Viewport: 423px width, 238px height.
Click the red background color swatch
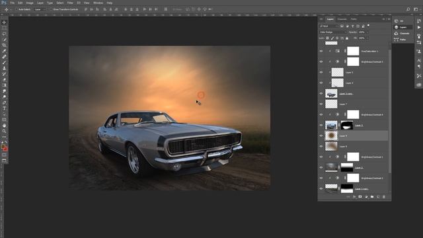(6, 149)
